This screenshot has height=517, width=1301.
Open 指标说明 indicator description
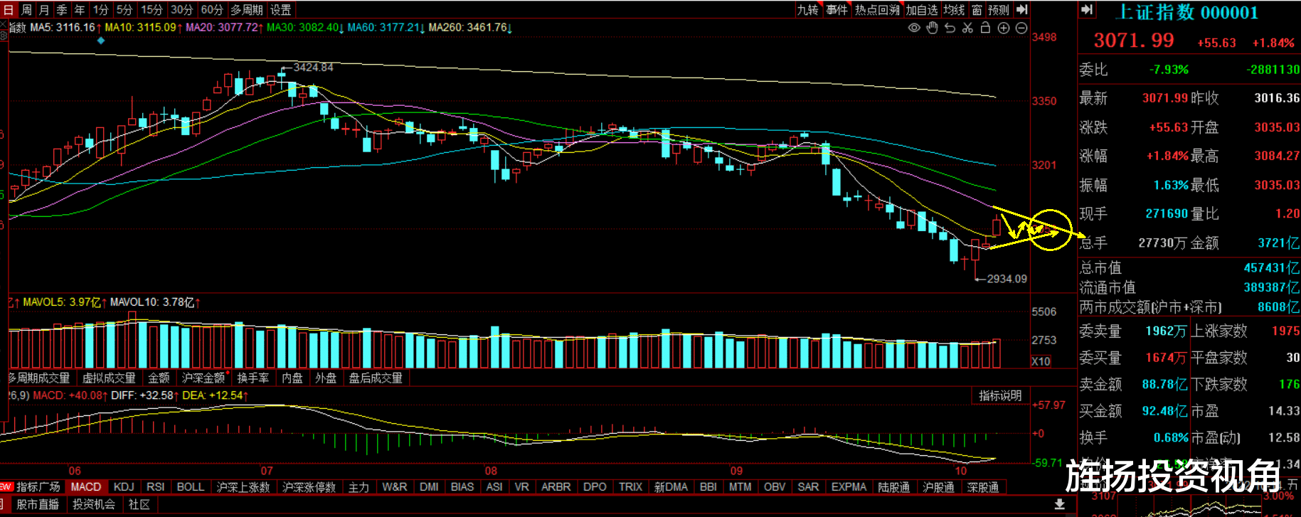click(1000, 395)
